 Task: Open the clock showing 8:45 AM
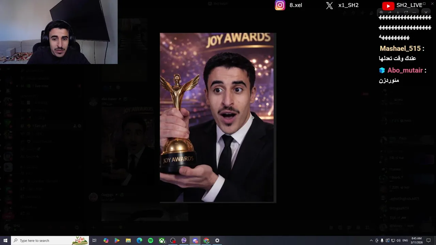(417, 240)
